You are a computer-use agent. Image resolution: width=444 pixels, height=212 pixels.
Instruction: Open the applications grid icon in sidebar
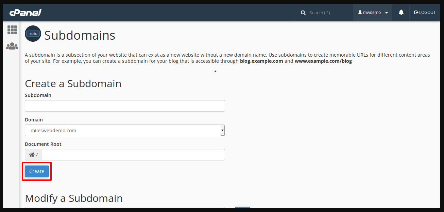click(12, 30)
